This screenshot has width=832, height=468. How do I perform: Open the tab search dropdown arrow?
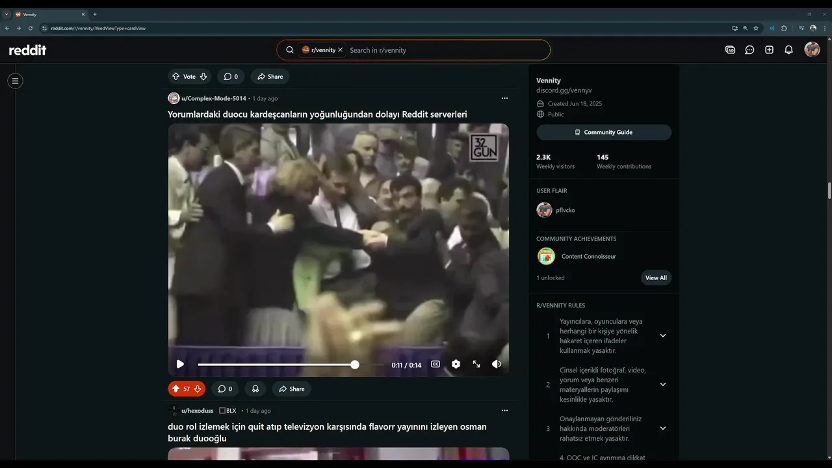[x=6, y=14]
